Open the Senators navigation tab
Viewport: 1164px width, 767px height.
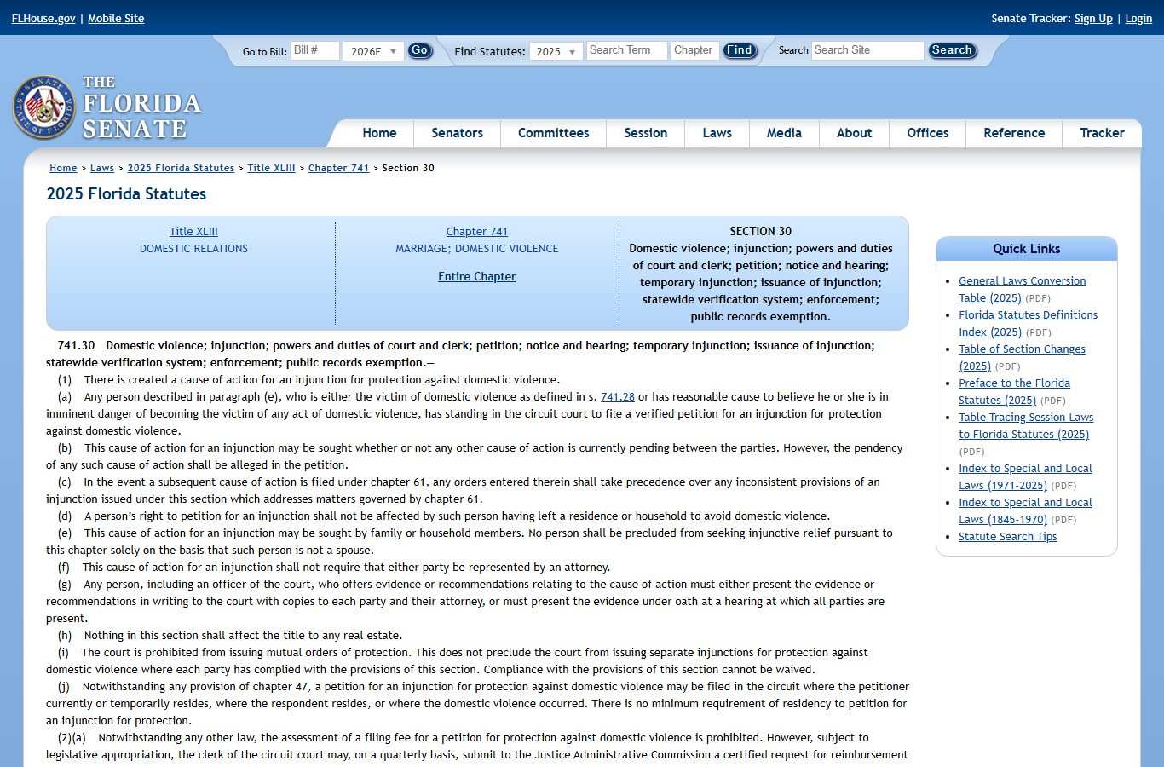click(x=457, y=133)
